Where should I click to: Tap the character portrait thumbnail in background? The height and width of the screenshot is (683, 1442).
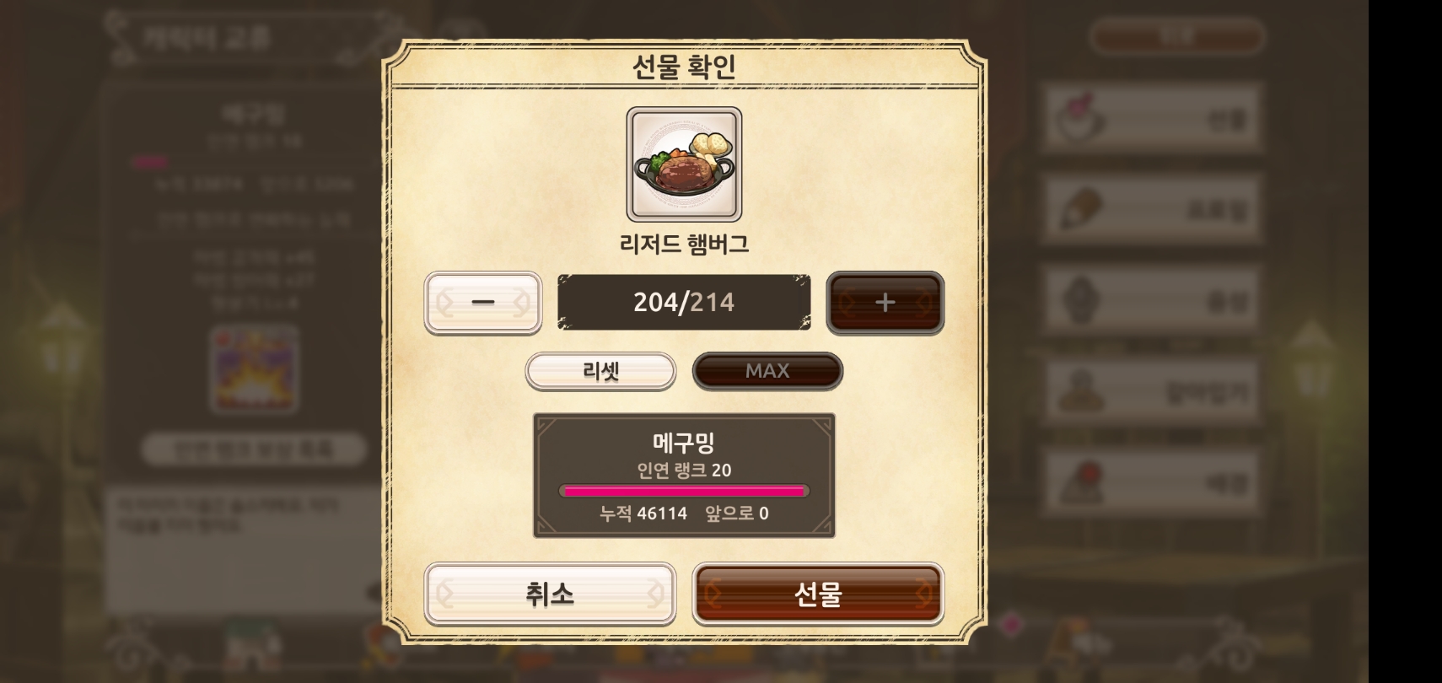pyautogui.click(x=253, y=368)
